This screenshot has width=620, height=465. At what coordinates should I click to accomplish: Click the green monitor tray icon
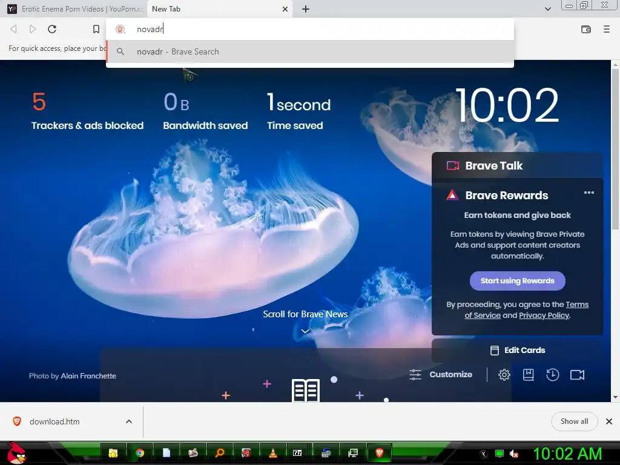pos(500,454)
